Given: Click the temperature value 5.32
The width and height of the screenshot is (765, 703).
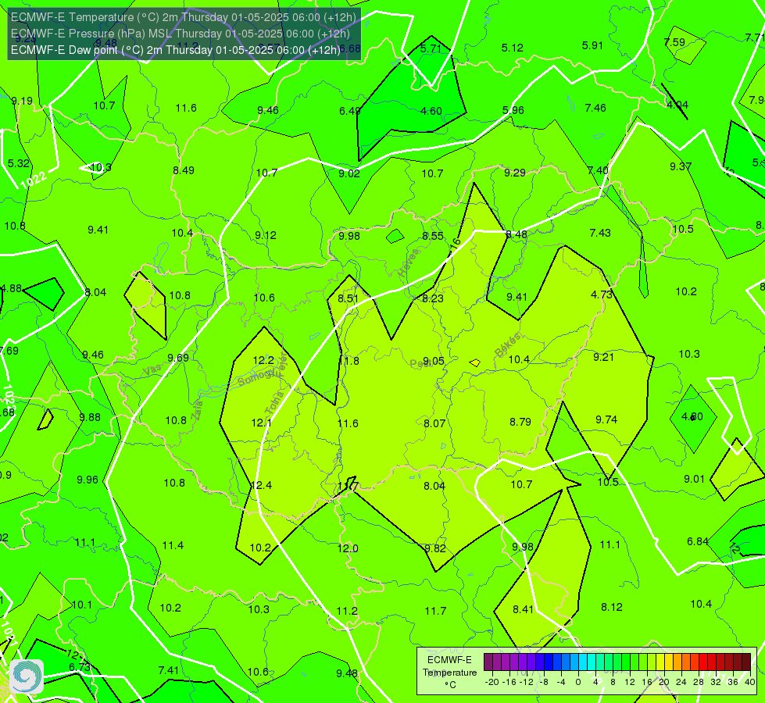Looking at the screenshot, I should pyautogui.click(x=19, y=163).
